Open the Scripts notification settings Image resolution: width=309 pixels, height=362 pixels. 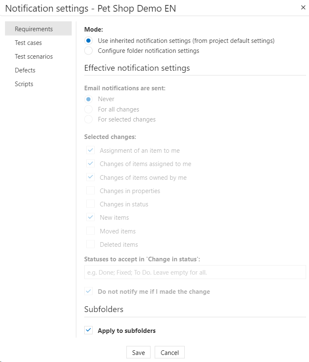[x=24, y=84]
